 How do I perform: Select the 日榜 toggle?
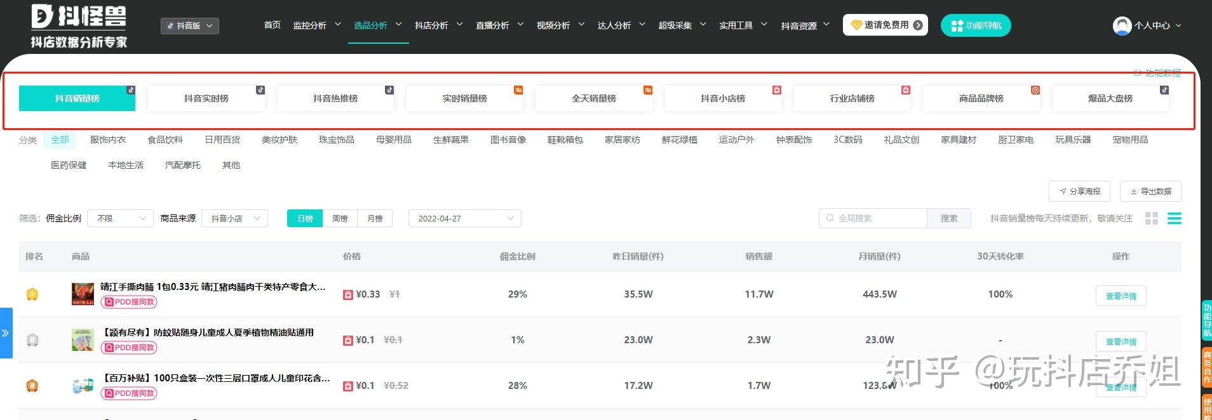point(305,218)
